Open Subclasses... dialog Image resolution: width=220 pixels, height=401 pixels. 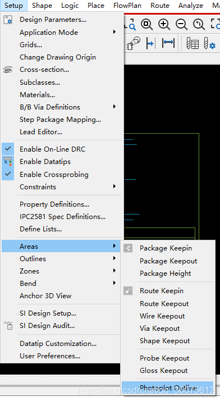pos(62,83)
